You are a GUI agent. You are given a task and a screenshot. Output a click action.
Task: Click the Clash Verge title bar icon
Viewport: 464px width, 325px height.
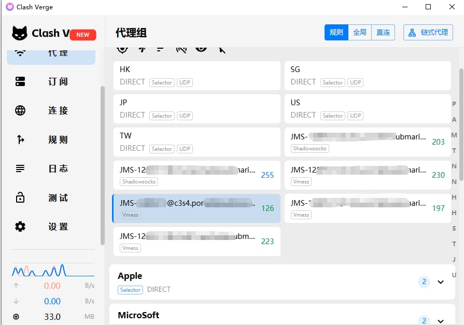pos(9,7)
